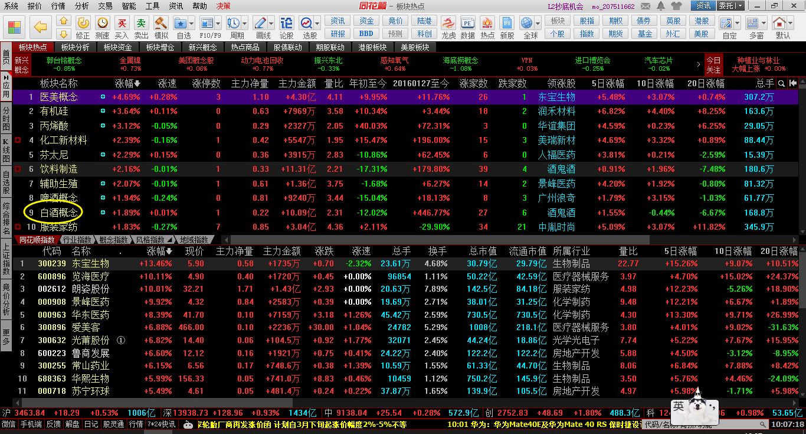Screen dimensions: 806x434
Task: Switch to the 港股板块 tab
Action: (x=373, y=47)
